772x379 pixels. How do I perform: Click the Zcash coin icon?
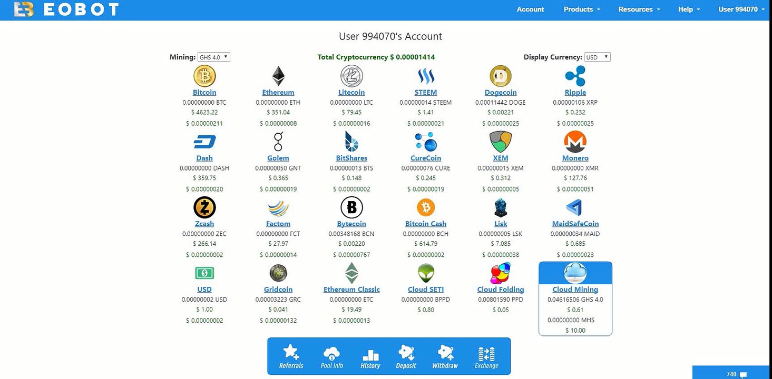click(x=204, y=208)
